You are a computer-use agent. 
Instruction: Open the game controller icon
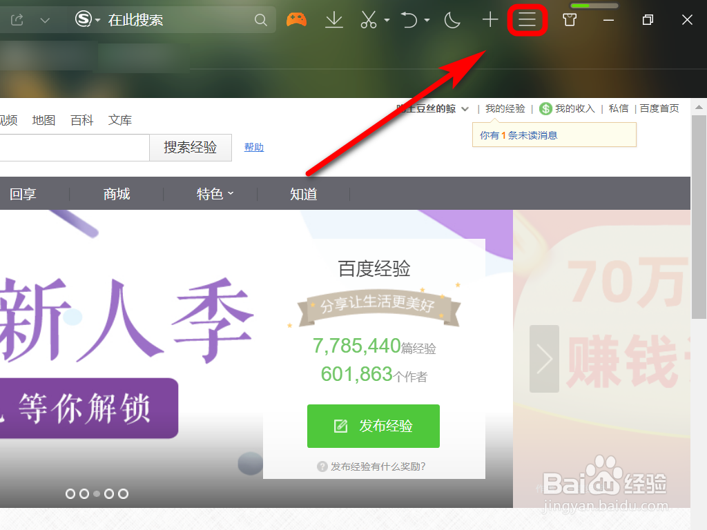pos(296,20)
